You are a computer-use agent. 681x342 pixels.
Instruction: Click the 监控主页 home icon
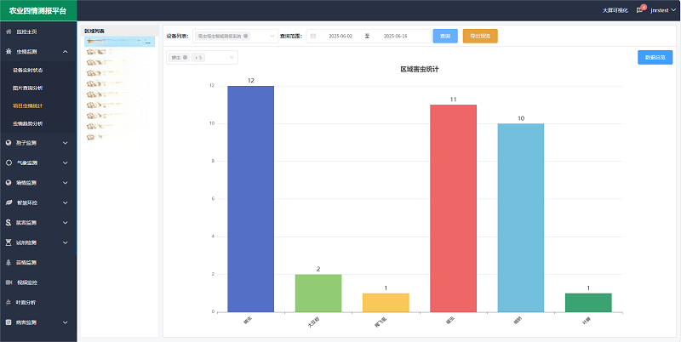point(9,31)
